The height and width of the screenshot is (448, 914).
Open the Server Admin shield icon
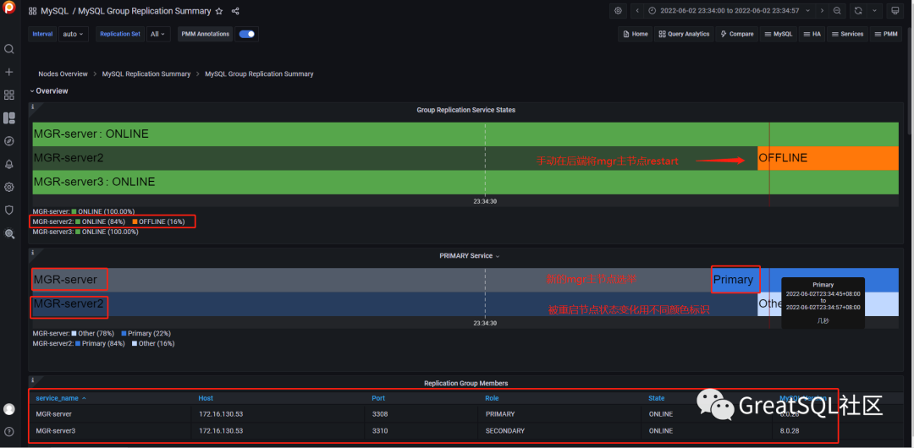[x=8, y=210]
